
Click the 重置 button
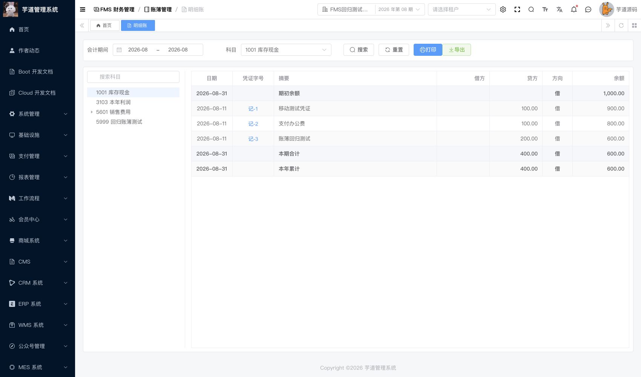coord(394,50)
